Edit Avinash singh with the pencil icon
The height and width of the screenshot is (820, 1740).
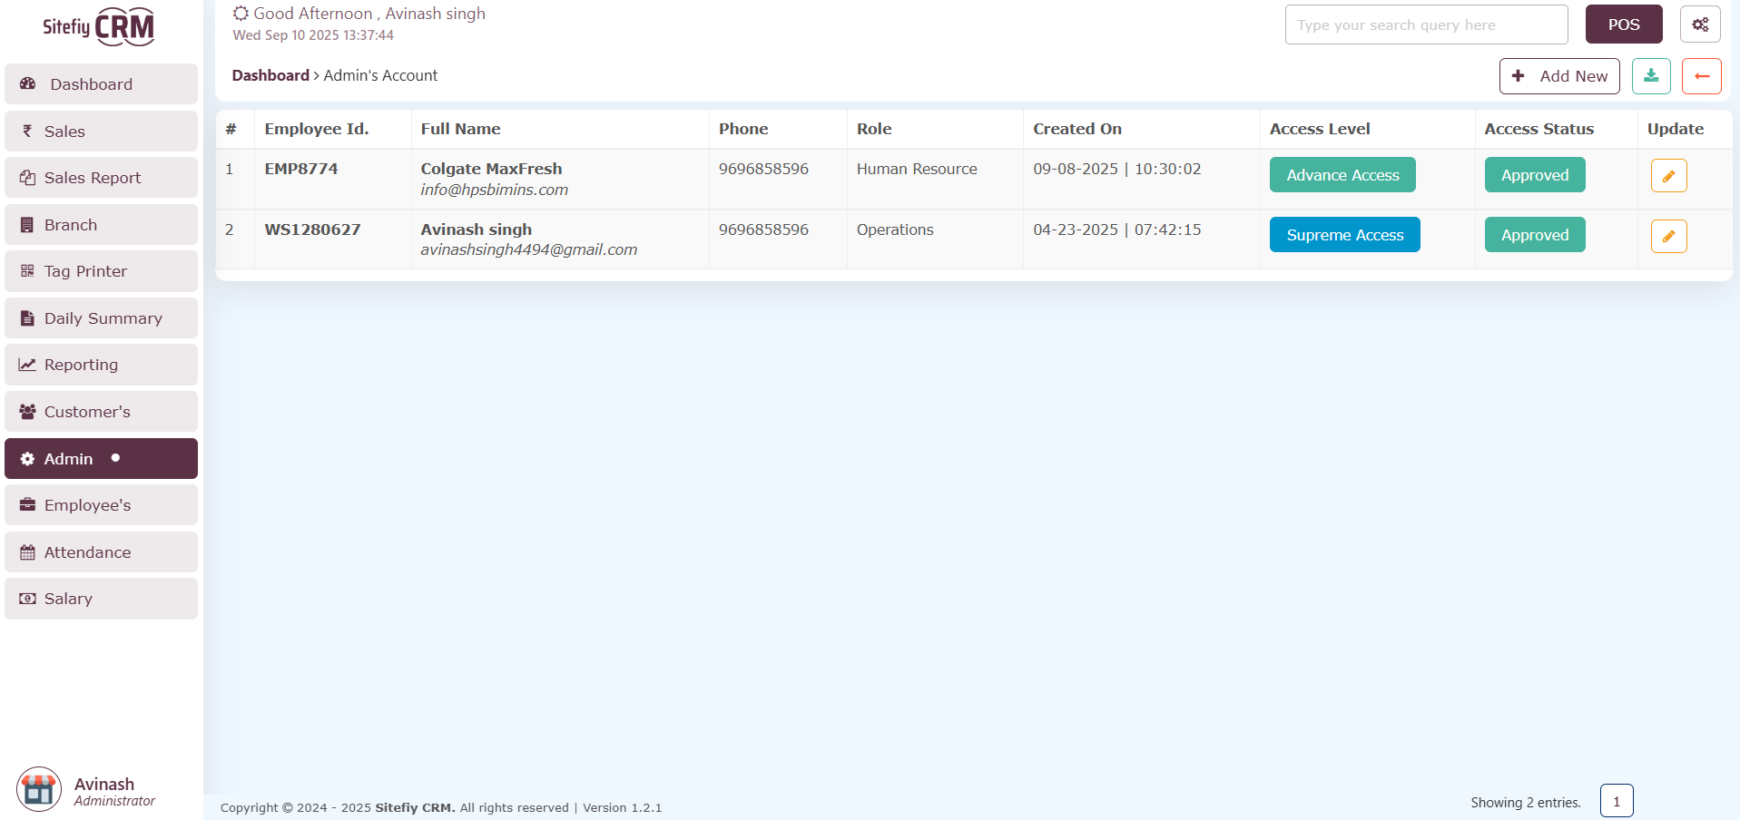coord(1668,236)
